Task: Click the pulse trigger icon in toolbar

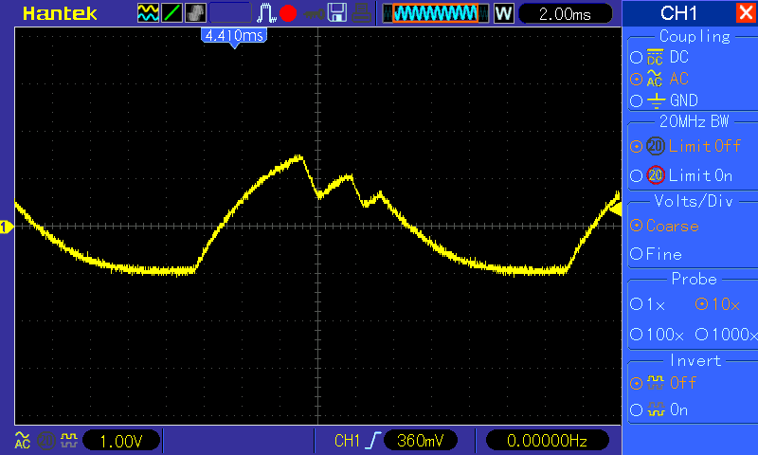Action: 266,13
